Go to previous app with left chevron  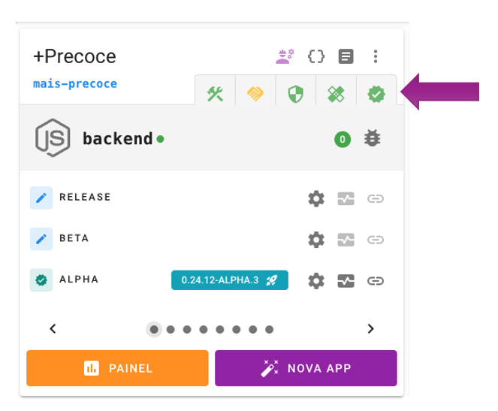tap(53, 328)
